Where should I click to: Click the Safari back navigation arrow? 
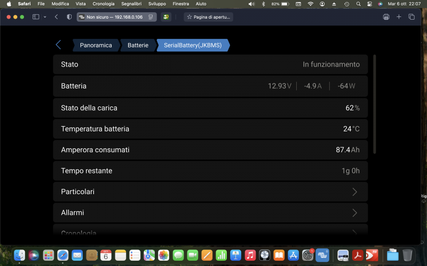tap(57, 17)
